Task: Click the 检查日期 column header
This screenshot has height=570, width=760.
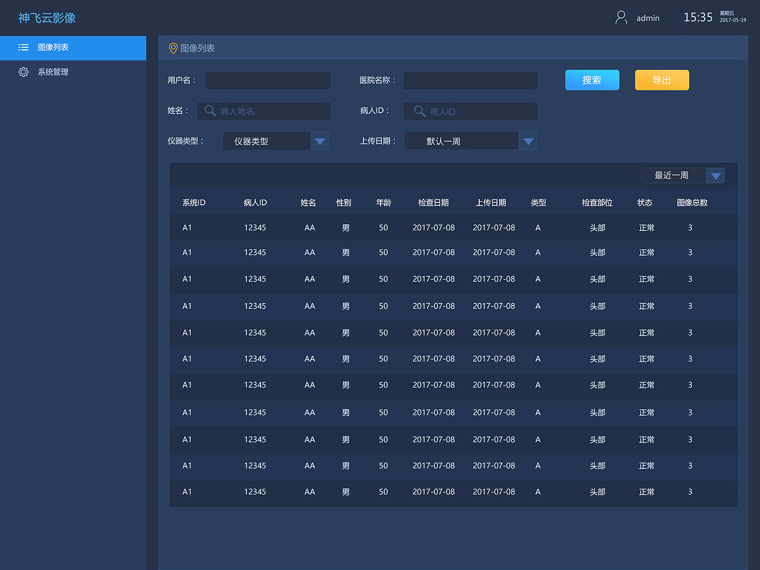Action: point(433,203)
